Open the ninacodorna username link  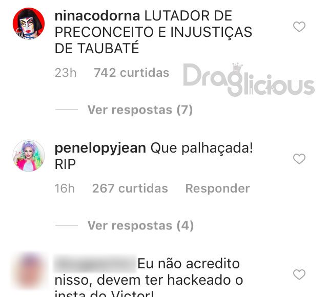tap(97, 16)
